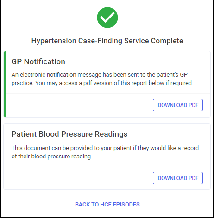Click the 'An electronic notification message' text line
The image size is (214, 218).
click(x=100, y=75)
